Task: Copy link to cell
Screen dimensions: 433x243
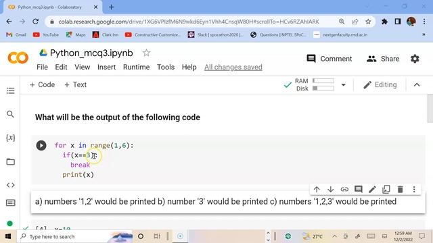Action: coord(344,189)
